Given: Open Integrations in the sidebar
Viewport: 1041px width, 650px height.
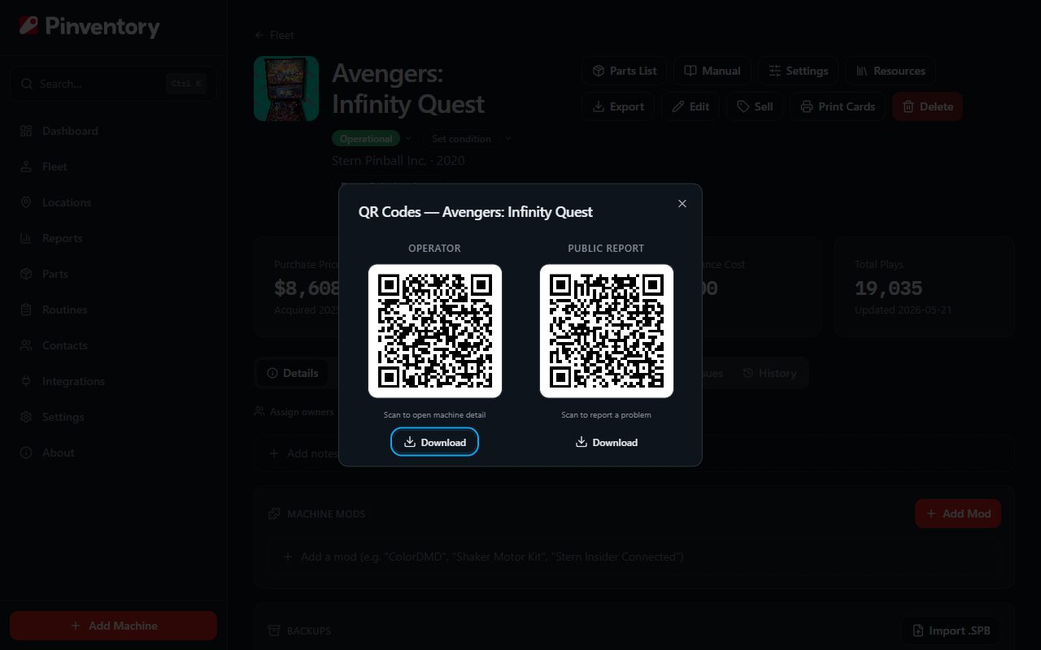Looking at the screenshot, I should coord(113,381).
